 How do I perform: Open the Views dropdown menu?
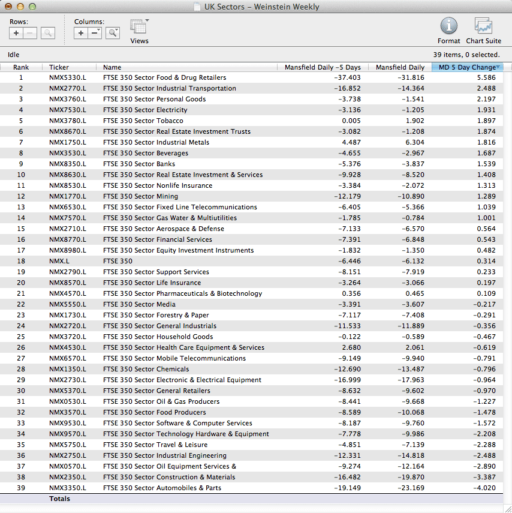pos(139,27)
